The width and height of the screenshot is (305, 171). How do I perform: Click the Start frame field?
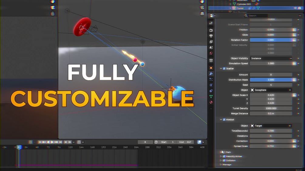pyautogui.click(x=168, y=142)
